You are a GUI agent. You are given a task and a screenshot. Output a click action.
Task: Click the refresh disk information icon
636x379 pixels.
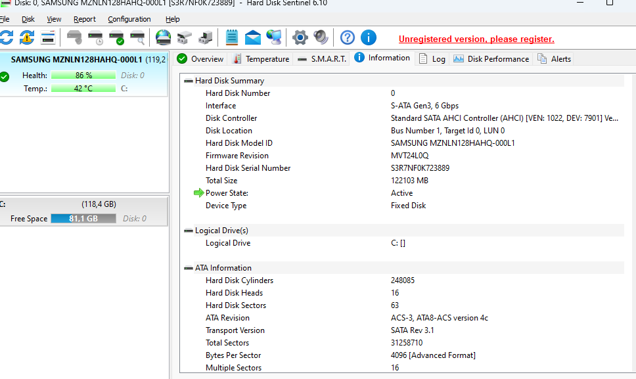(x=6, y=37)
